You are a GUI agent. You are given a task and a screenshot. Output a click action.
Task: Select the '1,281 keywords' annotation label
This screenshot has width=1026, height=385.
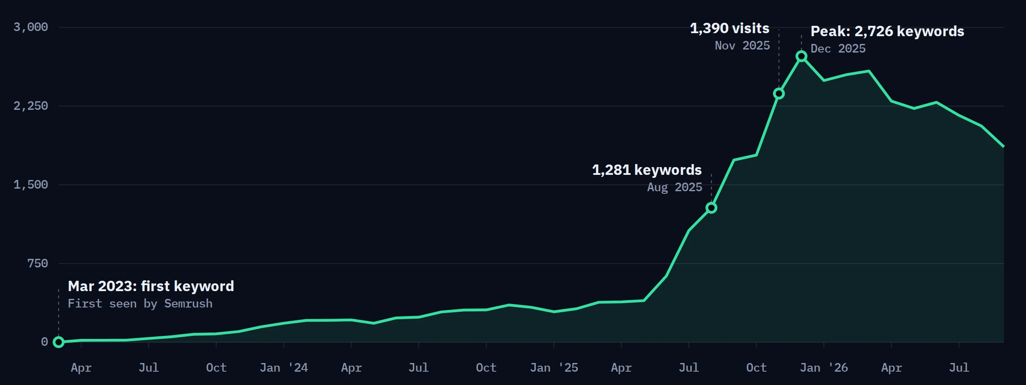647,170
